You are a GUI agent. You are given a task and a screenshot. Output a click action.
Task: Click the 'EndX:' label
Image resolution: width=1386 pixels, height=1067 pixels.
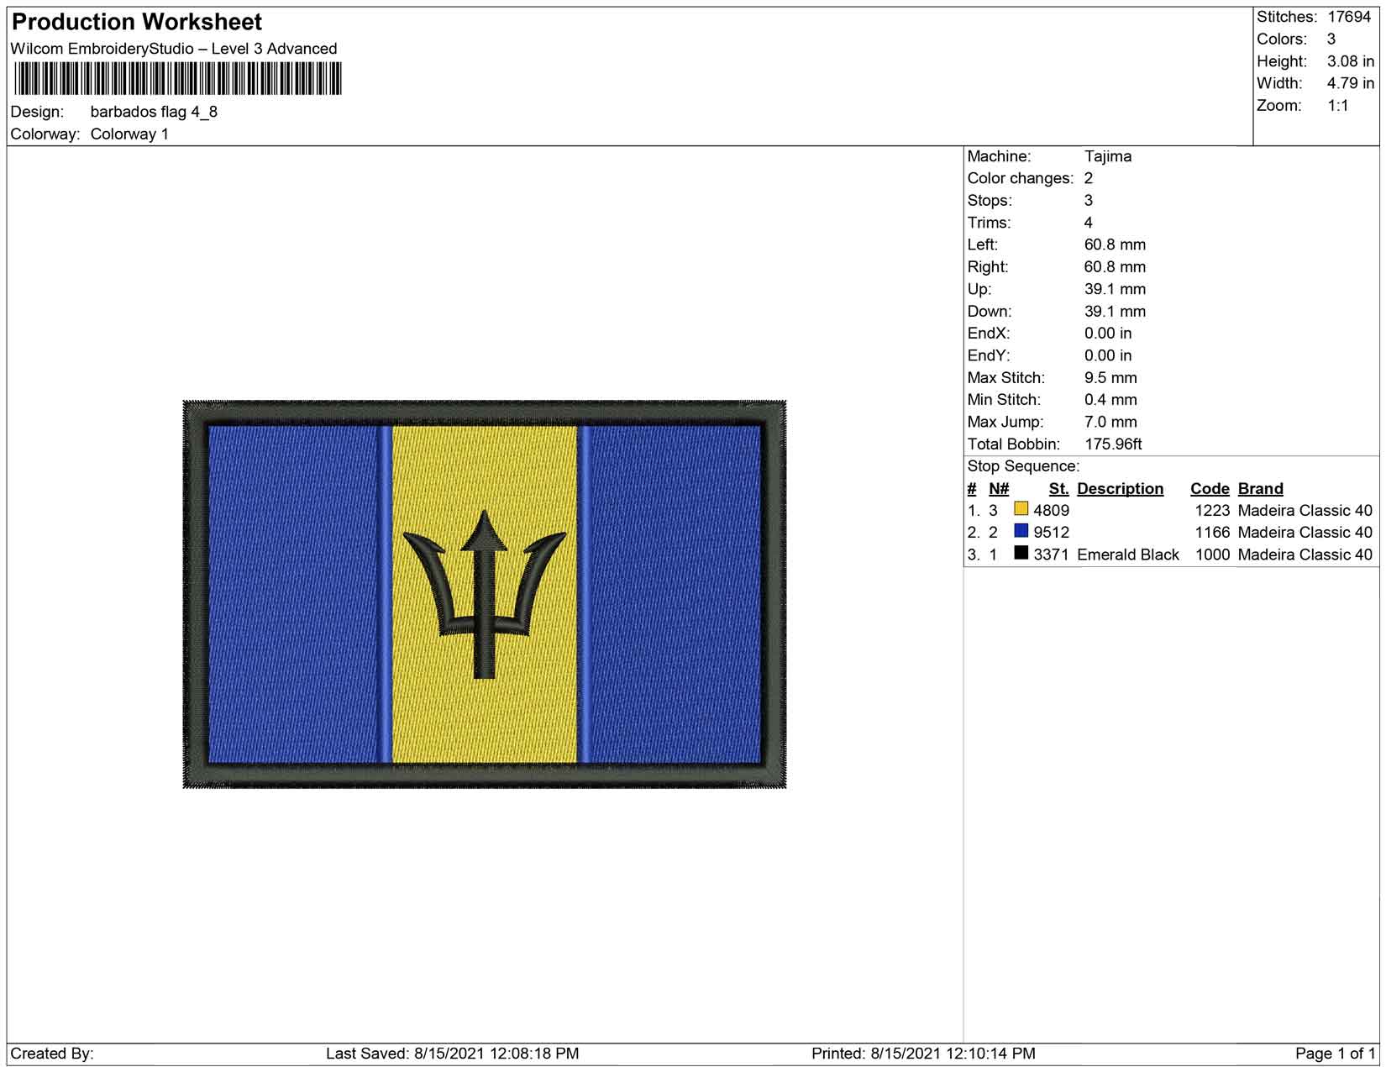[x=989, y=334]
